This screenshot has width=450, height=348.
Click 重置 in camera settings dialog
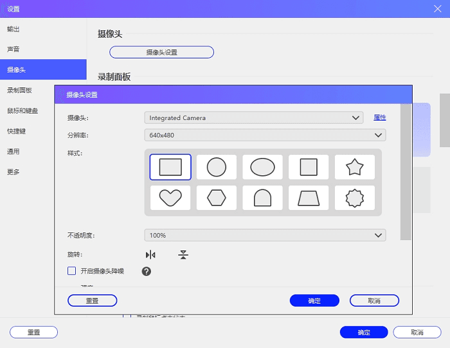point(92,300)
